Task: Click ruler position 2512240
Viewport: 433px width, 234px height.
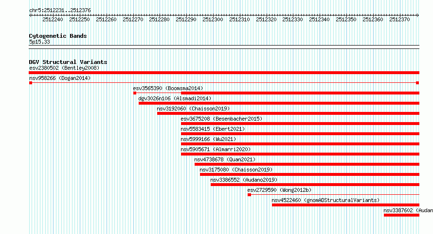Action: 53,19
